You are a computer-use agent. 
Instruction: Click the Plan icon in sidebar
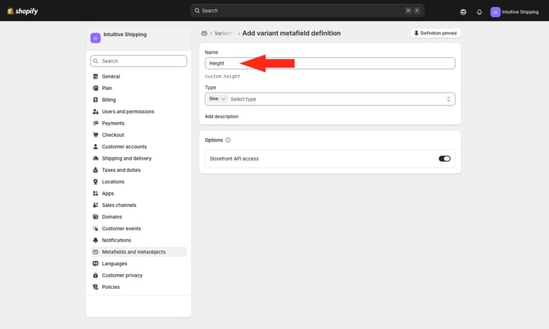pyautogui.click(x=95, y=88)
